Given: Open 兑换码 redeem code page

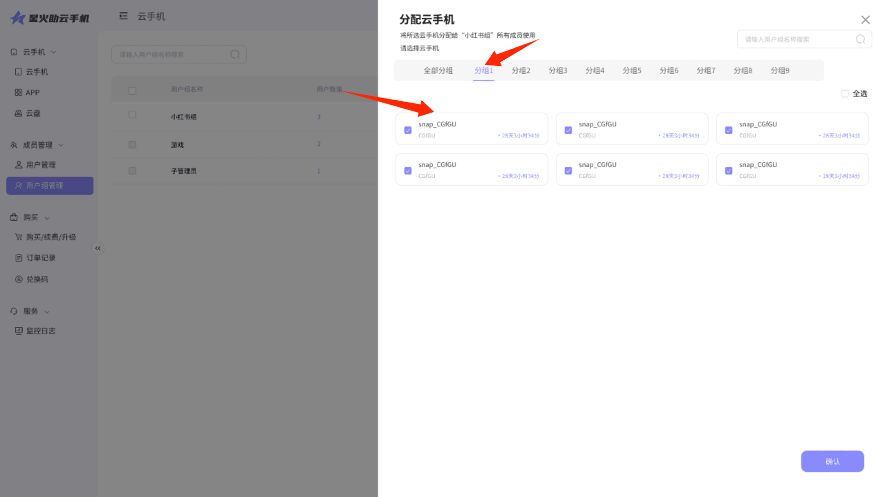Looking at the screenshot, I should (x=37, y=279).
